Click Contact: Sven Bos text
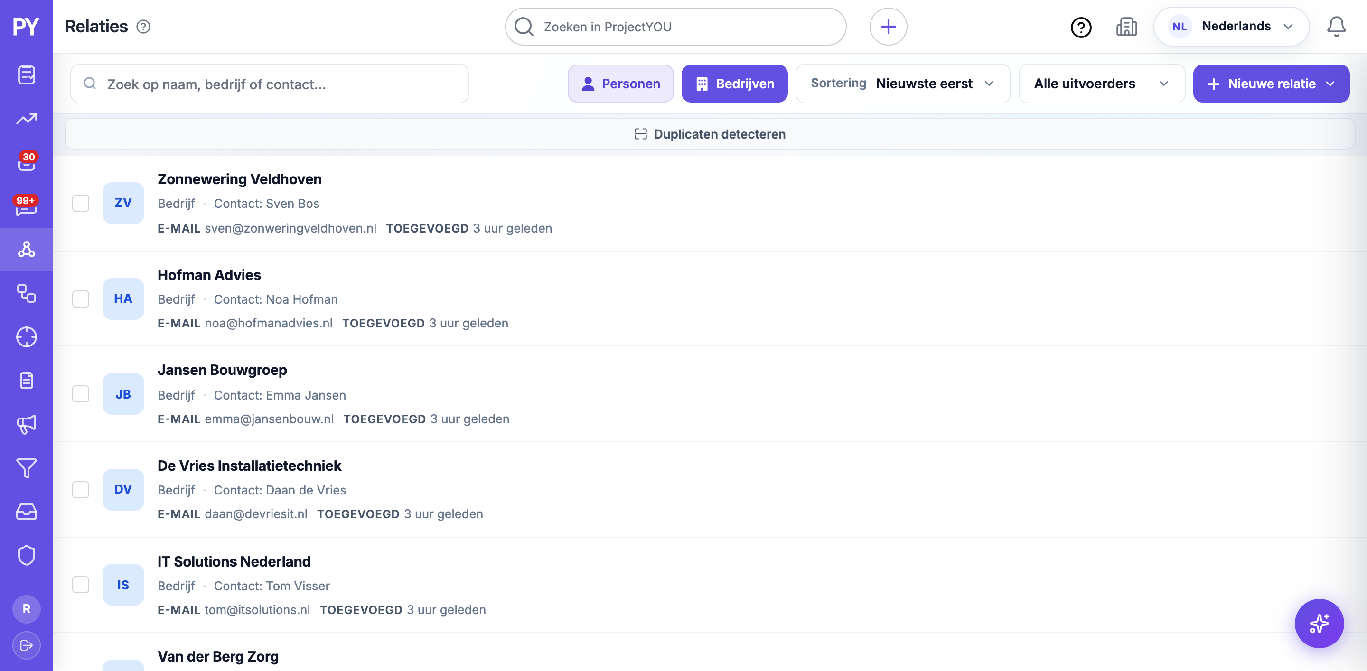This screenshot has height=671, width=1367. [x=266, y=204]
